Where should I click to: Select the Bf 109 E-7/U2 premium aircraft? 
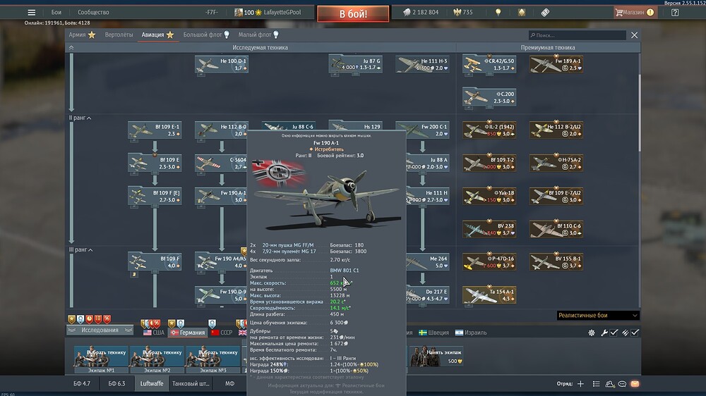point(556,197)
